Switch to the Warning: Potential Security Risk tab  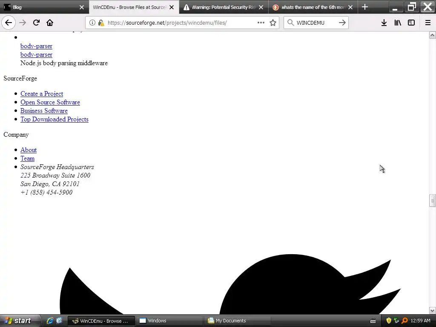[x=224, y=7]
